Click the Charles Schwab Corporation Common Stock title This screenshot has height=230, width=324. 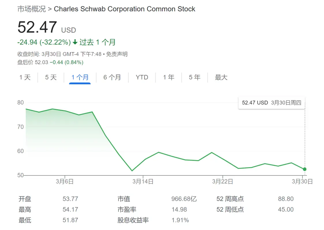(124, 9)
